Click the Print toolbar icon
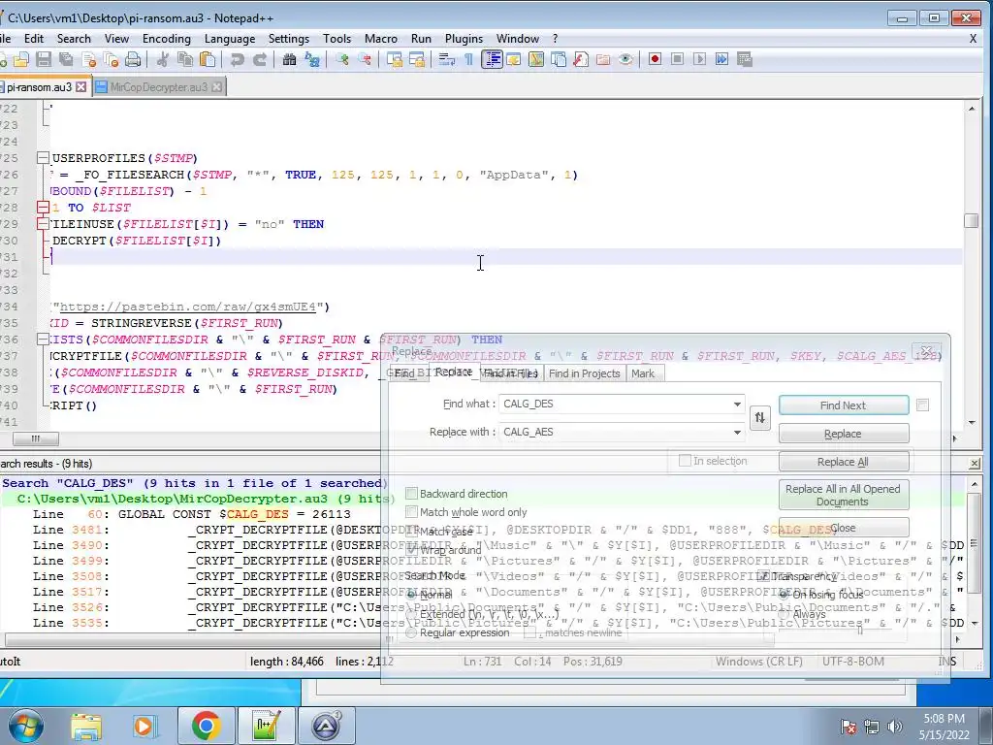Screen dimensions: 993x745 (132, 59)
